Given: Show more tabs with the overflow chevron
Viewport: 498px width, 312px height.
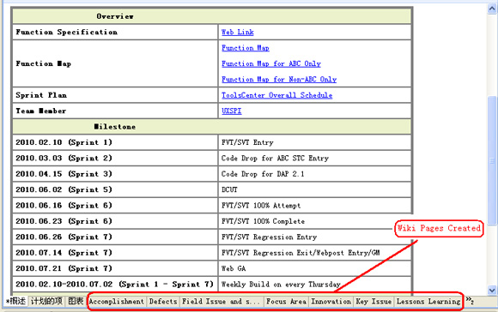Looking at the screenshot, I should click(x=470, y=300).
